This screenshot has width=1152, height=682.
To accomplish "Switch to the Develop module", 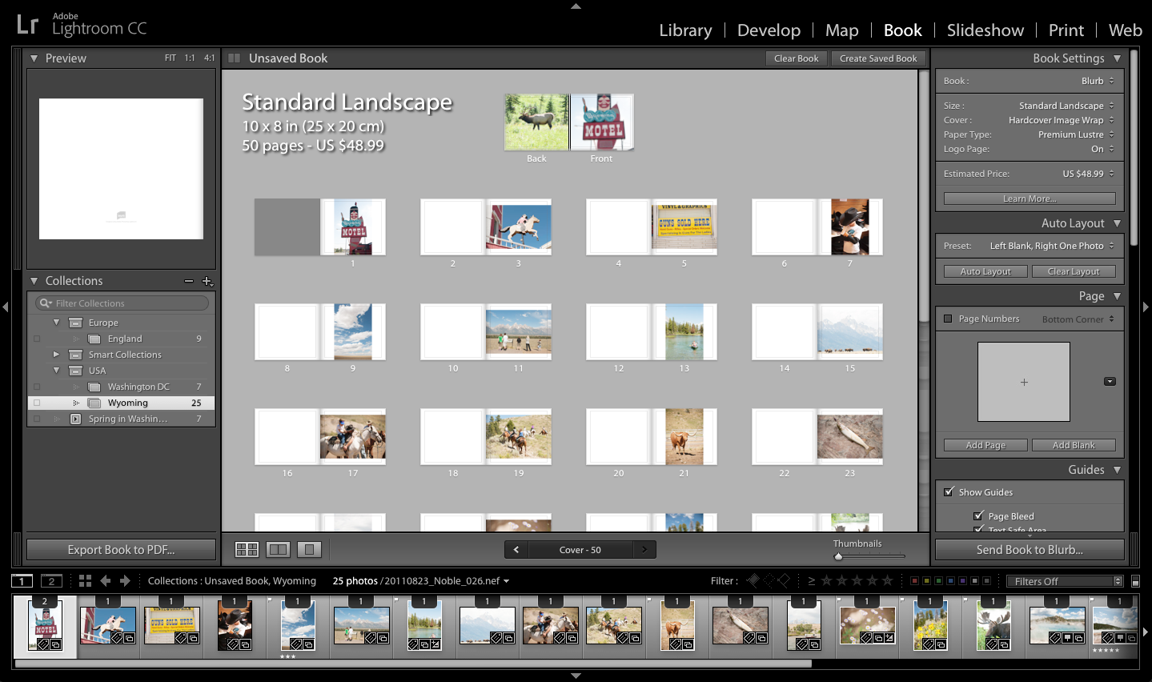I will click(x=768, y=30).
